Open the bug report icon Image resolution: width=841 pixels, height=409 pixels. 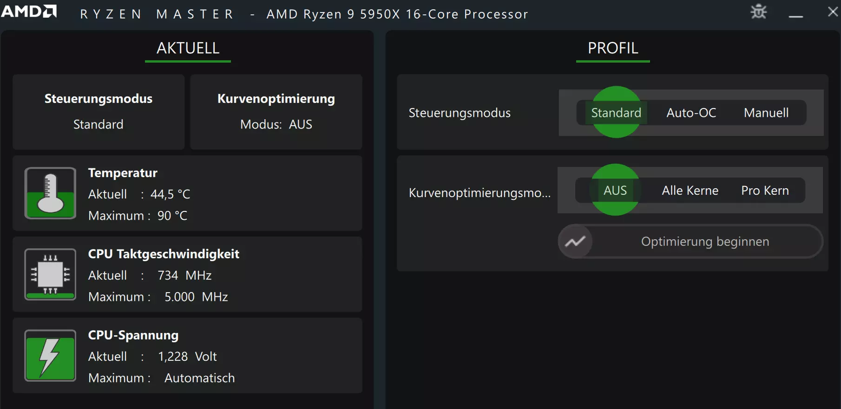(759, 12)
